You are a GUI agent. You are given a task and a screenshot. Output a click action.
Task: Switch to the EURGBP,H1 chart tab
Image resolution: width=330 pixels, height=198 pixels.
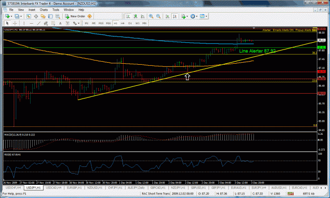74,187
